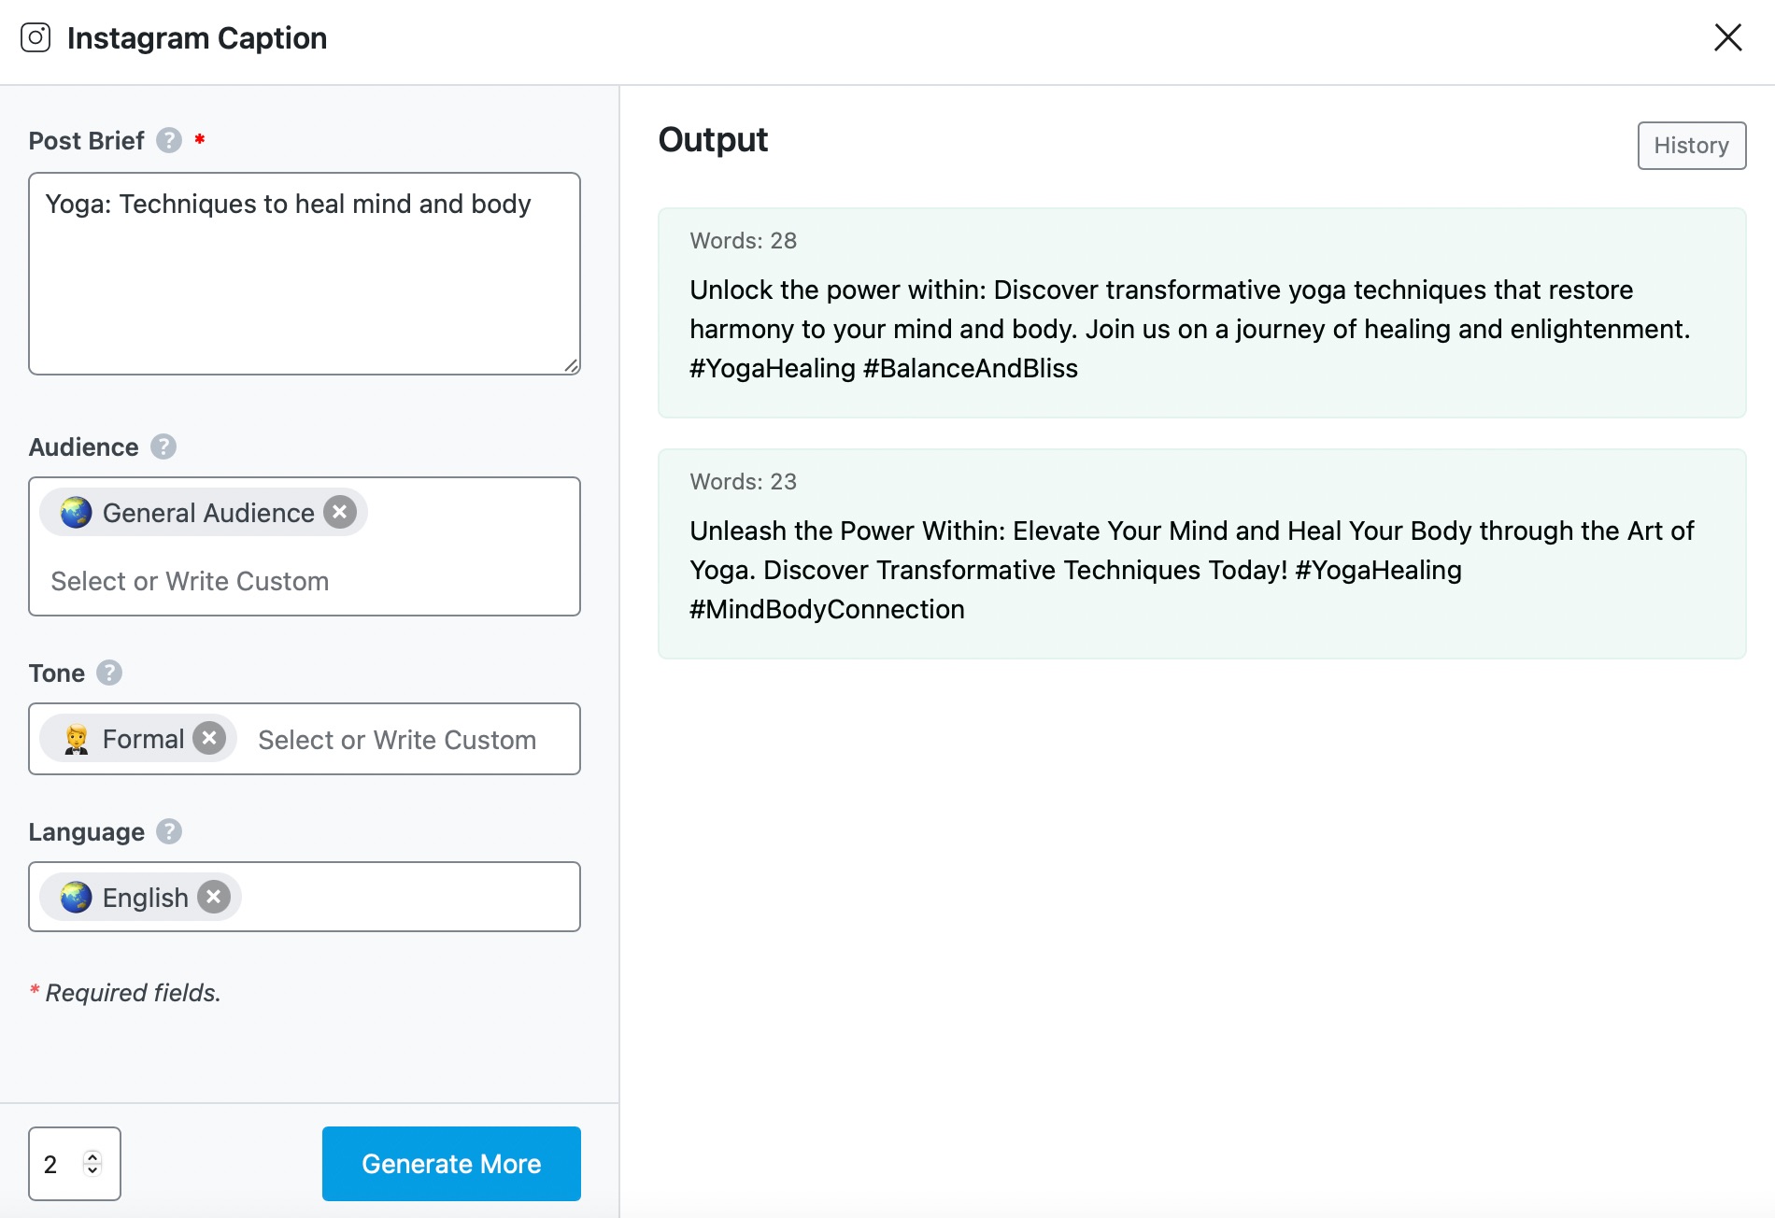This screenshot has width=1775, height=1218.
Task: Click the Instagram Caption title
Action: click(197, 38)
